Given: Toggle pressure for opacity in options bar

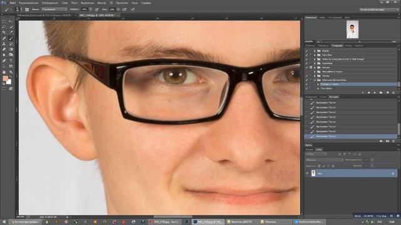Looking at the screenshot, I should pyautogui.click(x=96, y=9).
